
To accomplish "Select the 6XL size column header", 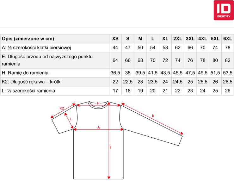I will pos(228,39).
